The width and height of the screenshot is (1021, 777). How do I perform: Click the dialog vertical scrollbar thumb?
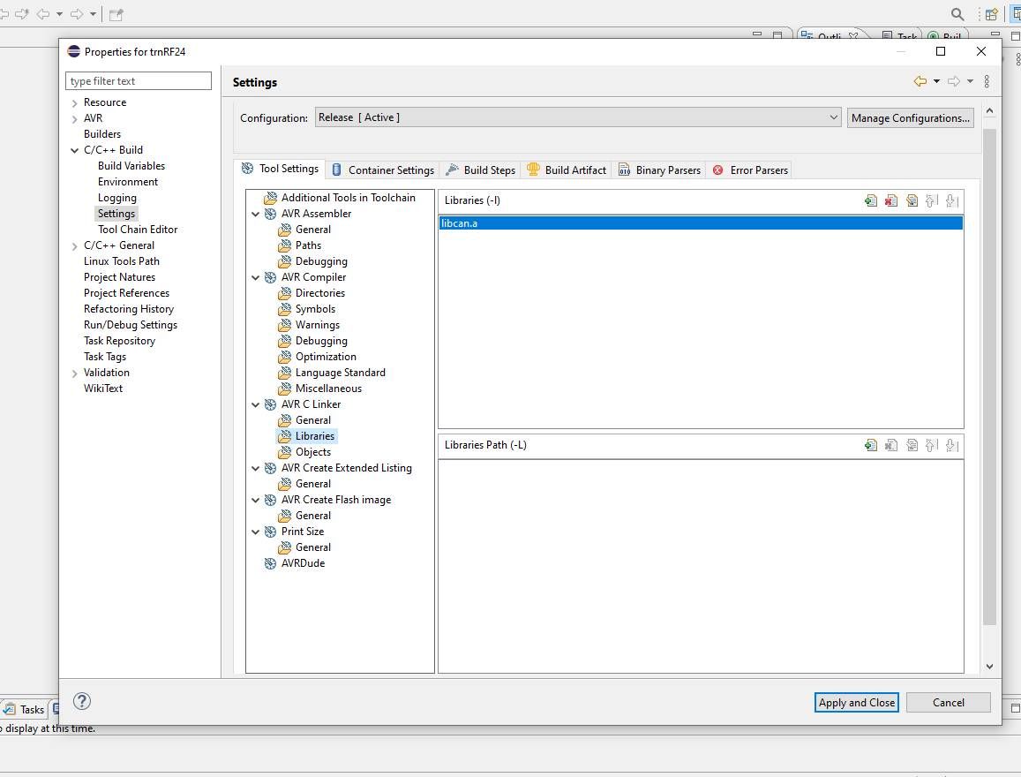989,376
